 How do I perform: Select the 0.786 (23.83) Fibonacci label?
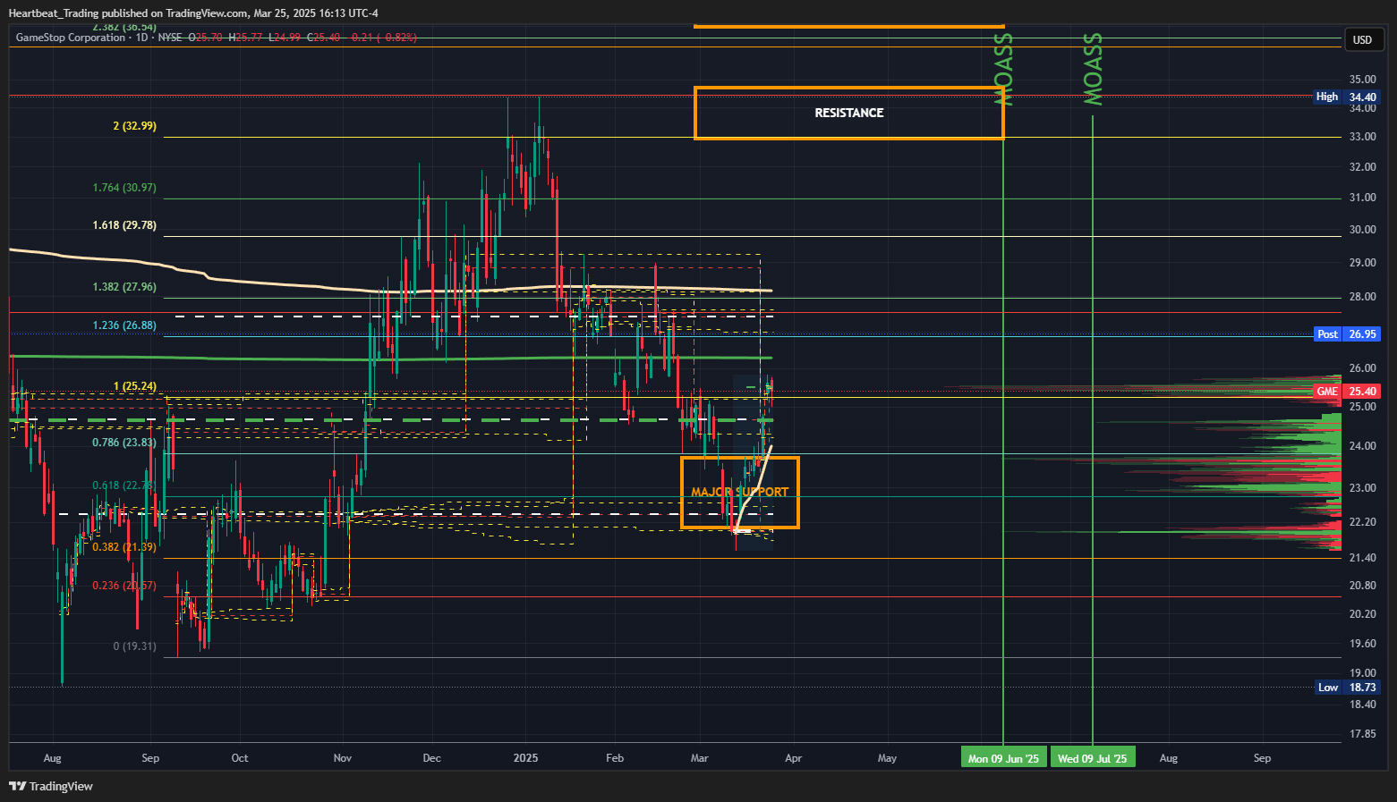pyautogui.click(x=124, y=443)
